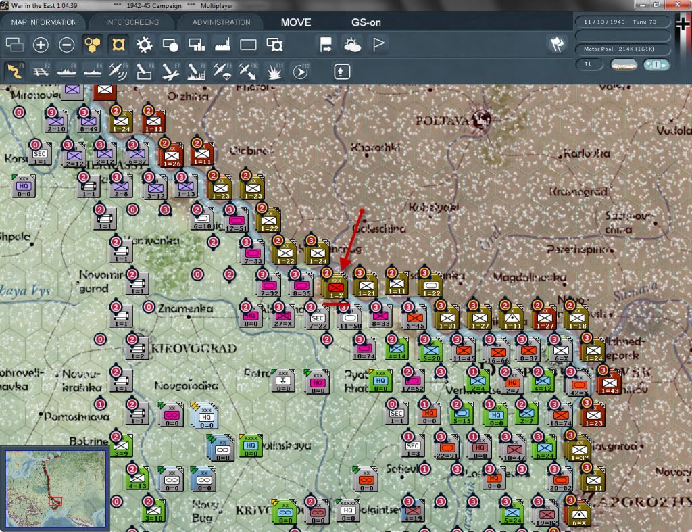Select the F8 bomb-over-city icon
Image resolution: width=692 pixels, height=532 pixels.
coord(197,71)
